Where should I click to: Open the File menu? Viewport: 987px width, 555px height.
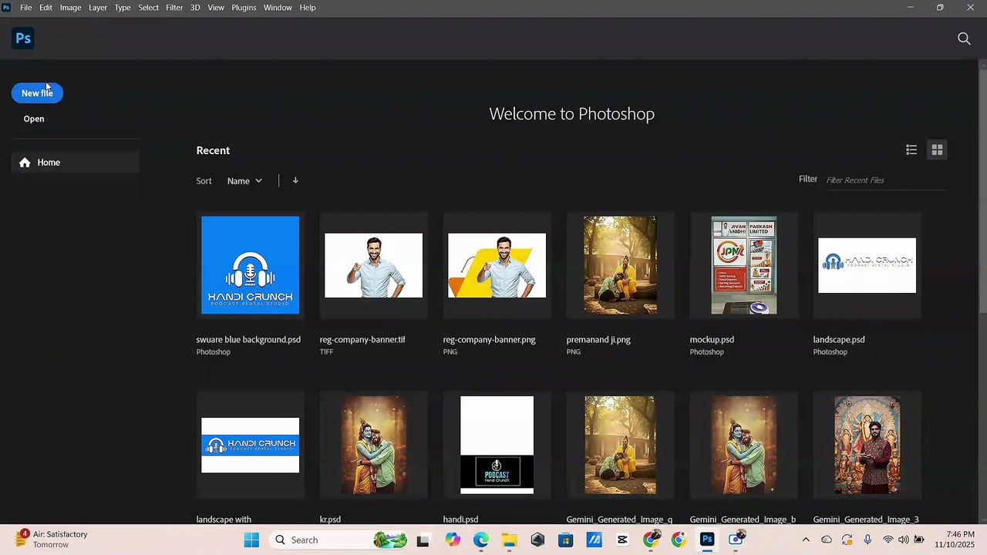26,7
